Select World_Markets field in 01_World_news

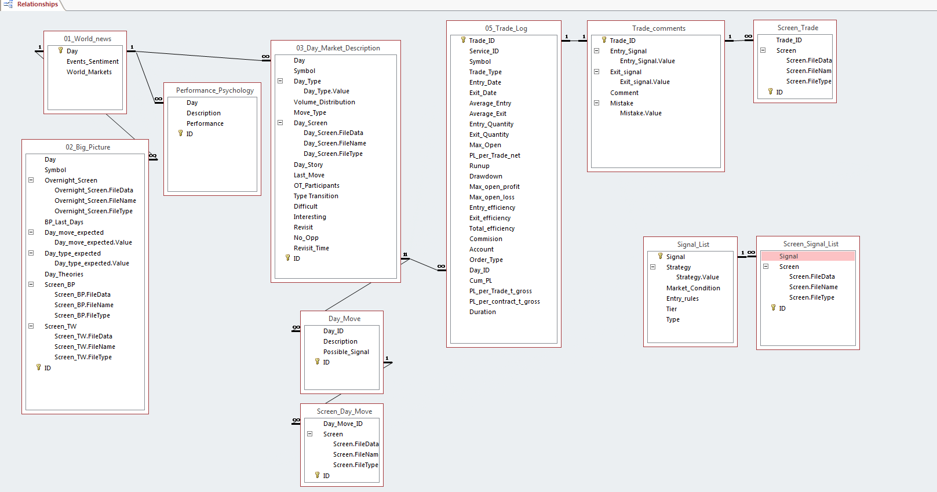pos(89,72)
